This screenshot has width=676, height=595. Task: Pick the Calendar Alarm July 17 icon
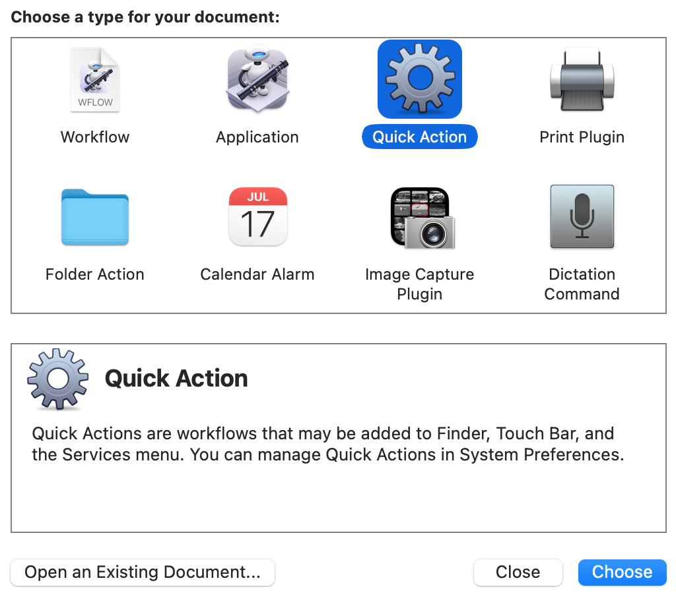point(257,216)
